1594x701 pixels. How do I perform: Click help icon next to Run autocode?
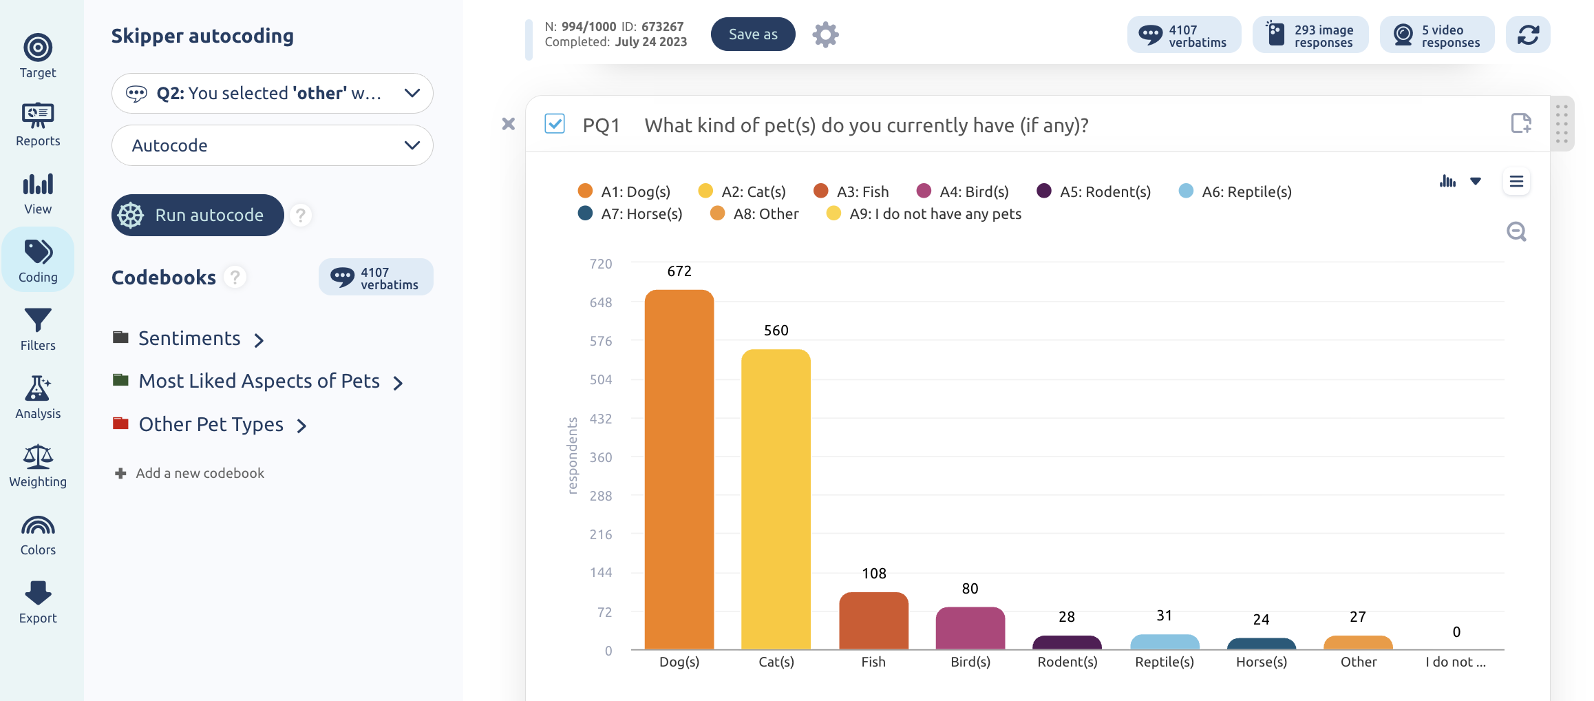(300, 216)
